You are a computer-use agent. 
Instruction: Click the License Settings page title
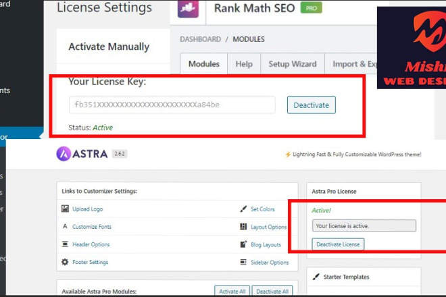[x=104, y=7]
